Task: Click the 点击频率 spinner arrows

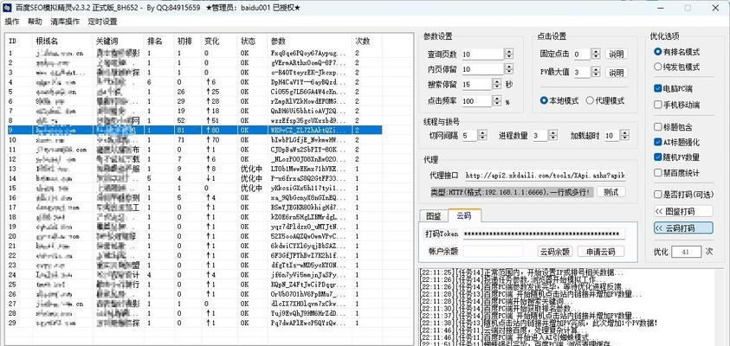Action: point(497,101)
